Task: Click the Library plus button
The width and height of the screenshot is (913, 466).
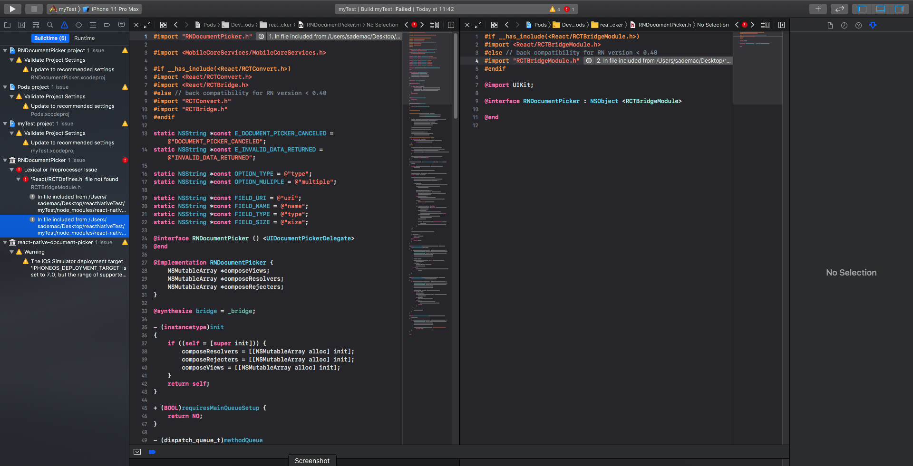Action: coord(817,9)
